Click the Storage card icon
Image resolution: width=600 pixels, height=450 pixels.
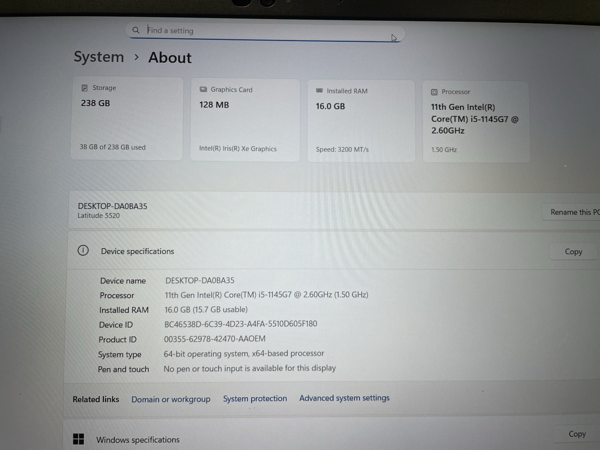[84, 88]
